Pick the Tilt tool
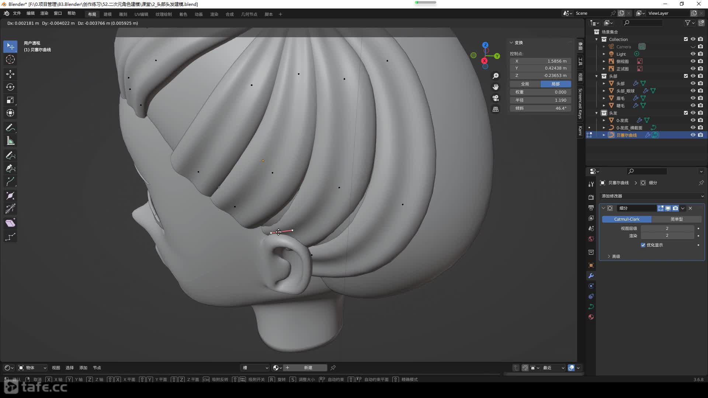The image size is (708, 398). (10, 209)
